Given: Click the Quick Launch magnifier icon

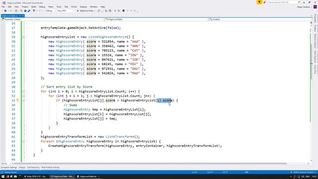Looking at the screenshot, I should pyautogui.click(x=299, y=2).
